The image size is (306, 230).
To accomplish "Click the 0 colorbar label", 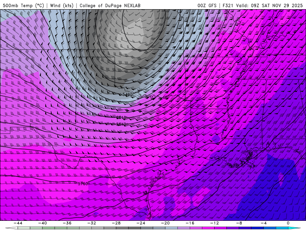I will [288, 223].
